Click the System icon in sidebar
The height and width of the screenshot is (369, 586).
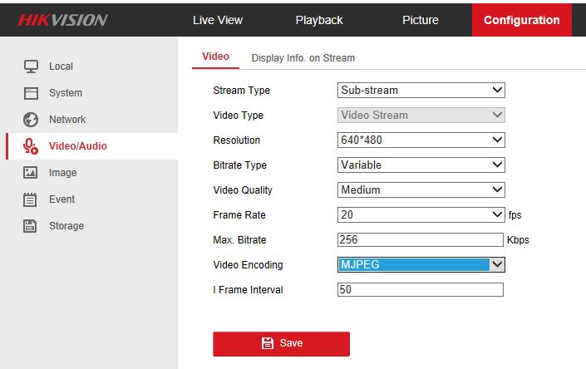[31, 93]
